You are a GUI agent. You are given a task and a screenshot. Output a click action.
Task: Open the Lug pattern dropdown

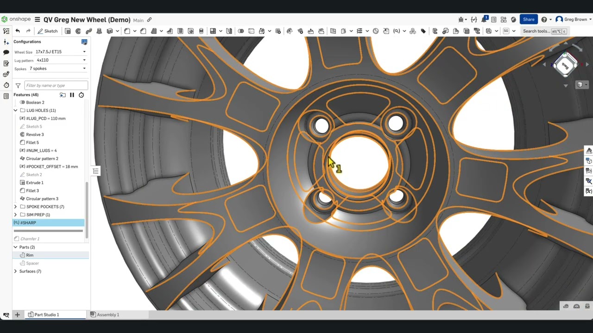[61, 60]
